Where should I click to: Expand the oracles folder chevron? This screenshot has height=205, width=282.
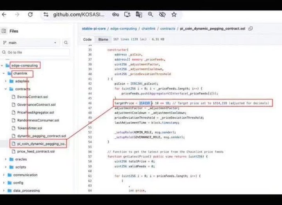coord(5,159)
